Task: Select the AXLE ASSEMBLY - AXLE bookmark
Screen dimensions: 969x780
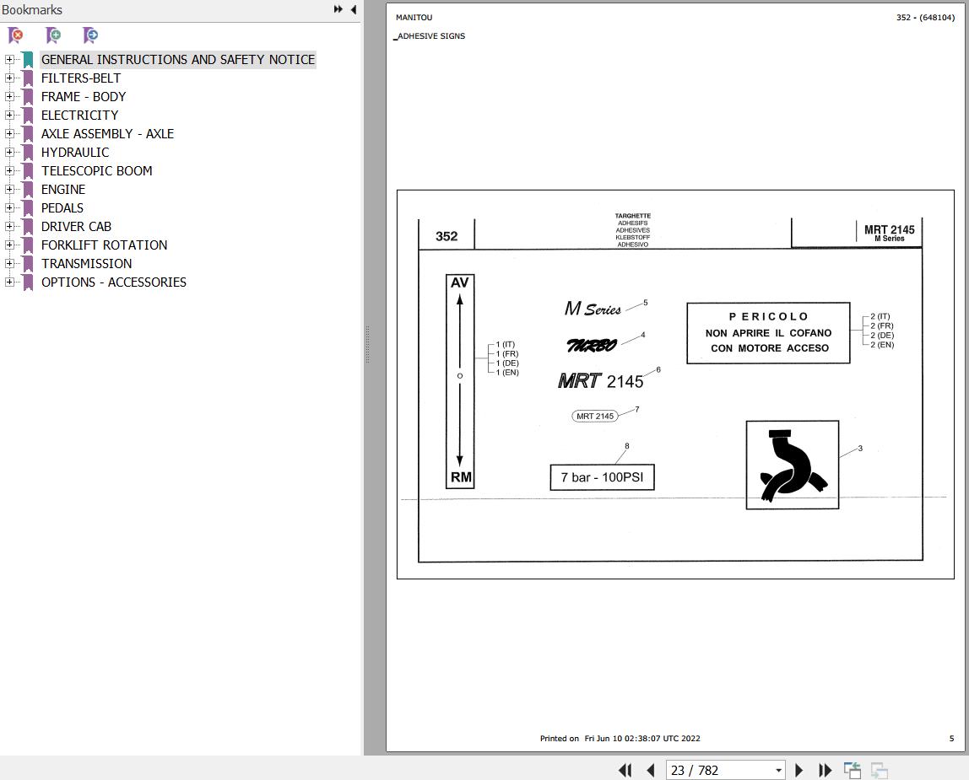Action: click(107, 134)
